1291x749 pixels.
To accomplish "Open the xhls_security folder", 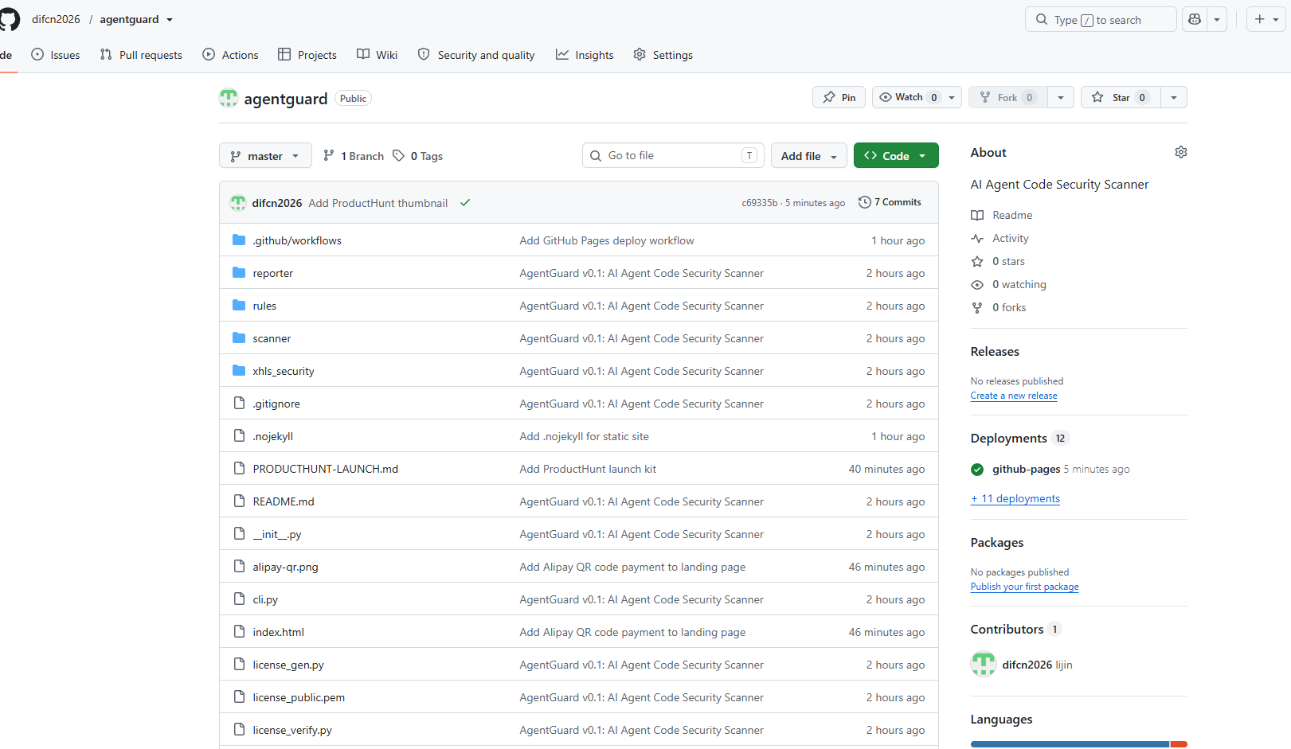I will [x=284, y=371].
